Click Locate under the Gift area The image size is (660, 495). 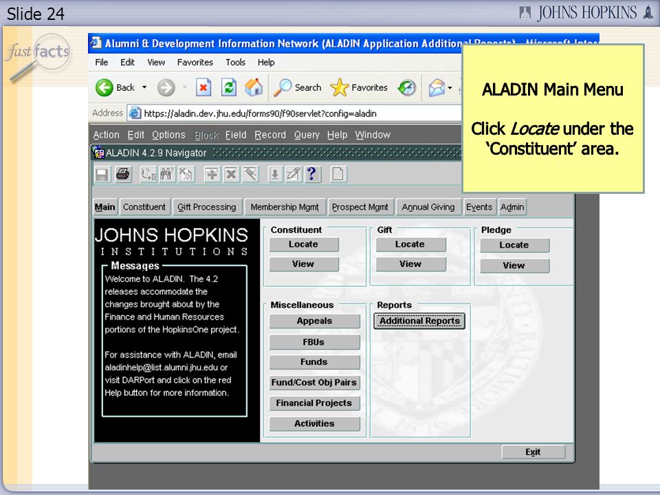410,245
